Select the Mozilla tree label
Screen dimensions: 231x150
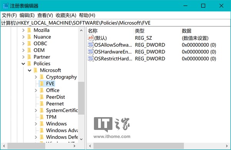tap(42, 30)
